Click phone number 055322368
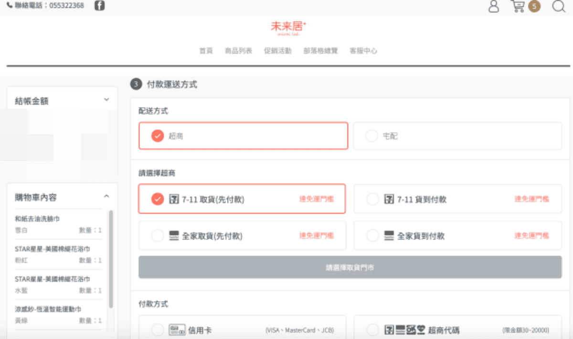573x339 pixels. 67,6
